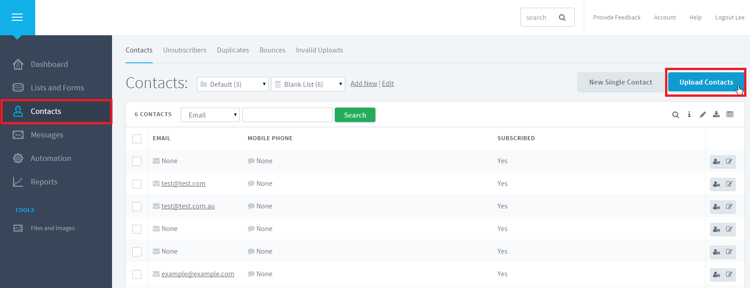This screenshot has height=288, width=750.
Task: Open the test@test.com.au email link
Action: tap(188, 206)
